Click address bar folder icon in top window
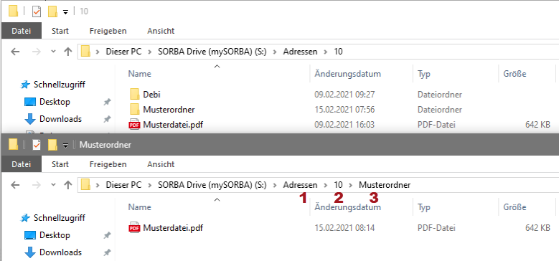The height and width of the screenshot is (261, 559). [x=85, y=52]
